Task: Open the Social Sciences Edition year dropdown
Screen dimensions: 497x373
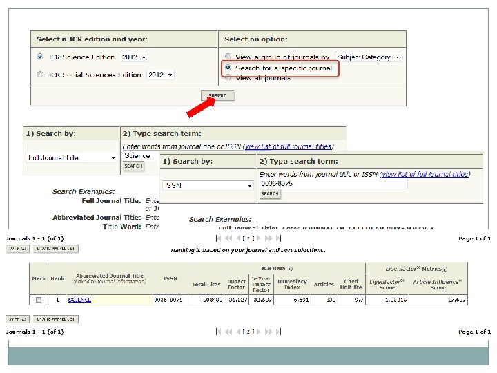Action: [x=160, y=75]
